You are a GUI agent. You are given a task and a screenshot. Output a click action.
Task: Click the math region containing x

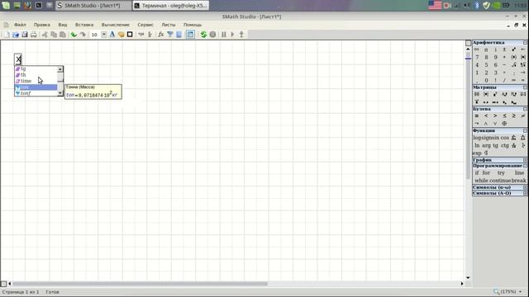pyautogui.click(x=18, y=59)
